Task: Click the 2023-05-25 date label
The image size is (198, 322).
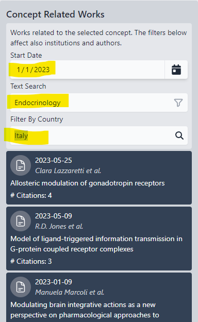Action: click(x=54, y=160)
